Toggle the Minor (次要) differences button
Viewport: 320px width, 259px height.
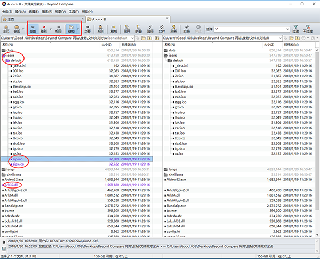(87, 29)
